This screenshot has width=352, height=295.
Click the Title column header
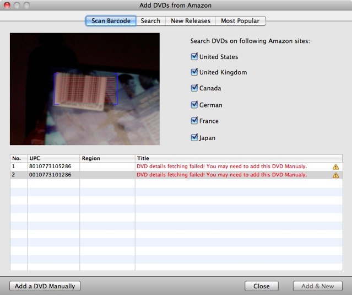coord(239,158)
